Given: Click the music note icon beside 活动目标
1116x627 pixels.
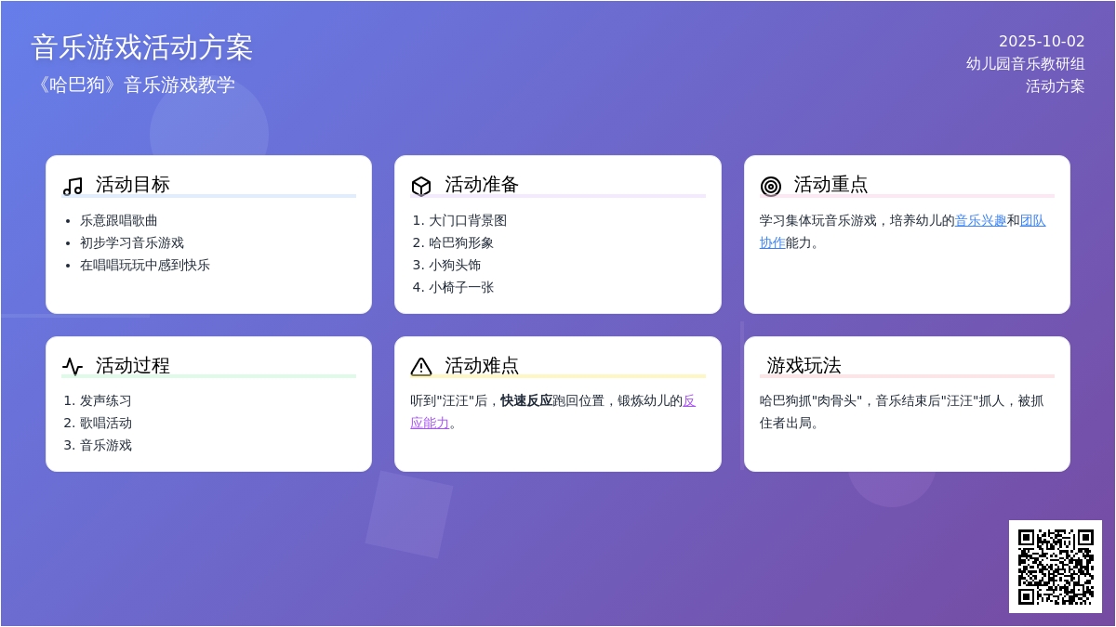Looking at the screenshot, I should click(73, 186).
